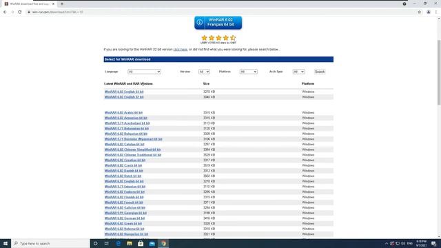Open WinRAR 5.91 Georgian 64 bit link
This screenshot has height=248, width=441.
[x=125, y=213]
